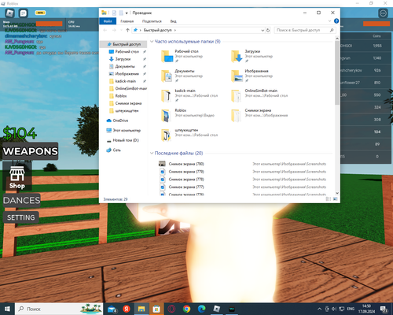The image size is (393, 315).
Task: Select Снимки экрана in navigation pane
Action: pos(128,103)
